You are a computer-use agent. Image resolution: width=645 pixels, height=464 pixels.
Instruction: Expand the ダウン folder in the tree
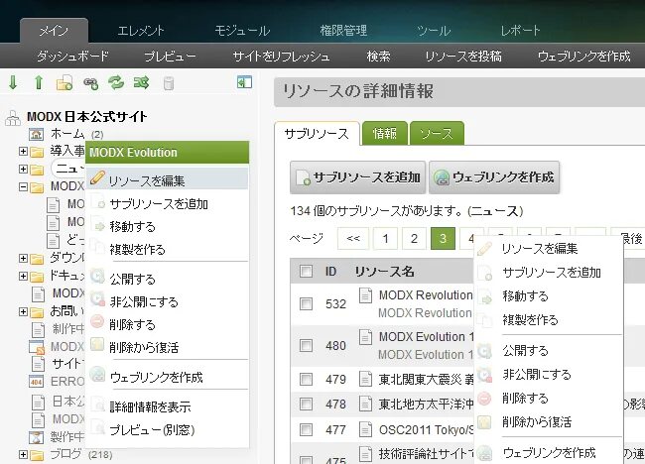tap(24, 258)
